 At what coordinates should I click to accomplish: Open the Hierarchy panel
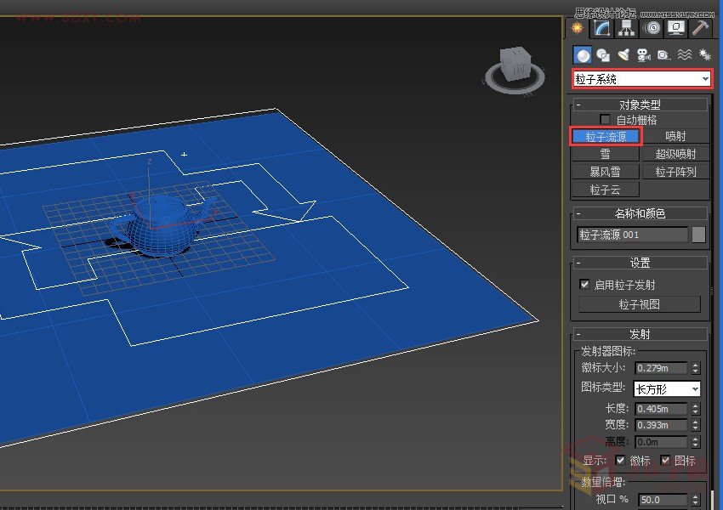(627, 27)
